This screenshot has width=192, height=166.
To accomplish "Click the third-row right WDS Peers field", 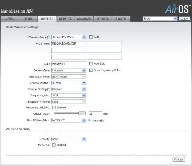I will pos(104,57).
